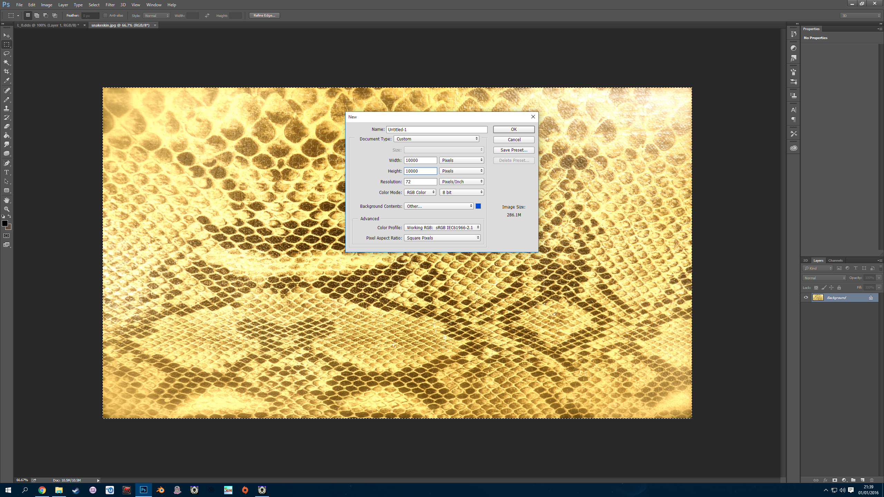Select the Zoom tool

point(7,209)
